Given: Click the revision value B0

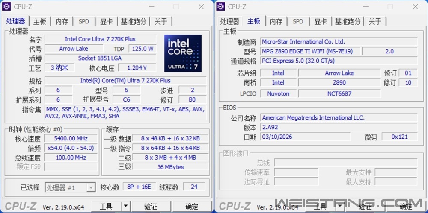Looking at the screenshot, I should point(193,99).
